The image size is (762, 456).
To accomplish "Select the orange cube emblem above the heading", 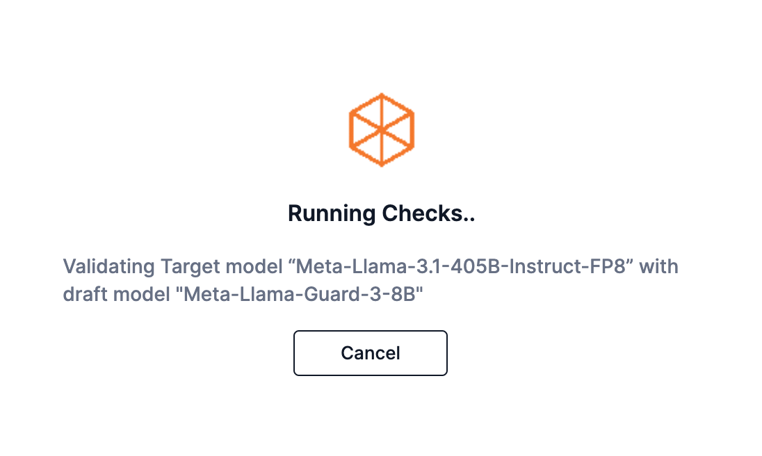I will [x=381, y=129].
